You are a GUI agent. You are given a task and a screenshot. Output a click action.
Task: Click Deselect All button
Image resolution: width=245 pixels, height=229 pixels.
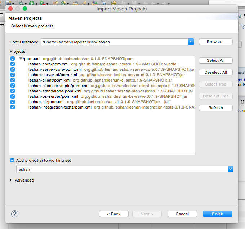(215, 72)
